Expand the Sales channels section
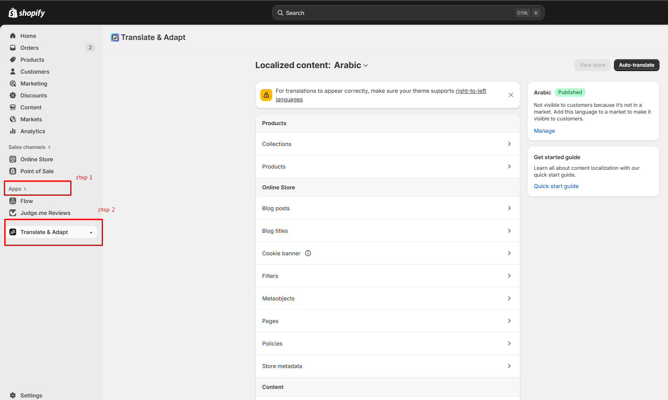Screen dimensions: 668x400 (29, 147)
